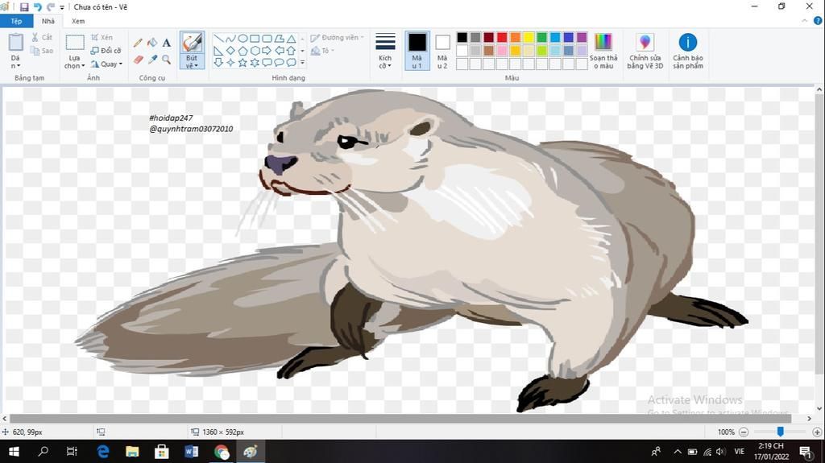
Task: Click the Windows Start button
Action: tap(14, 452)
